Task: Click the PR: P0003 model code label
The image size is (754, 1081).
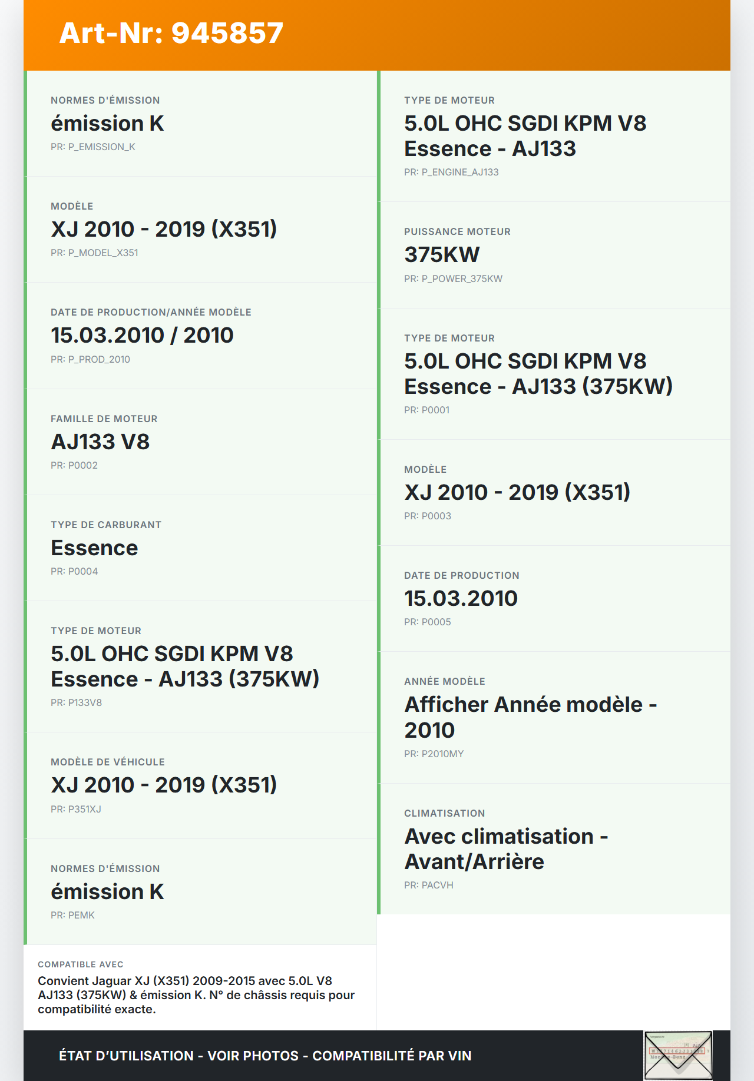Action: coord(428,516)
